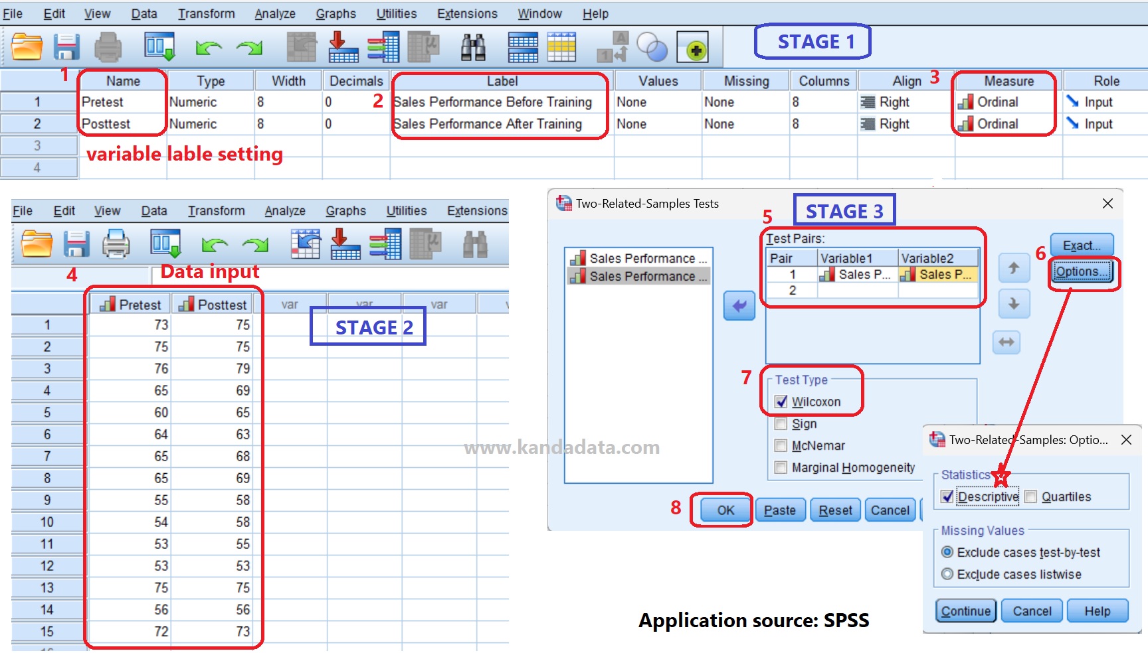Swap pair variables with double-arrow button

[x=1006, y=342]
